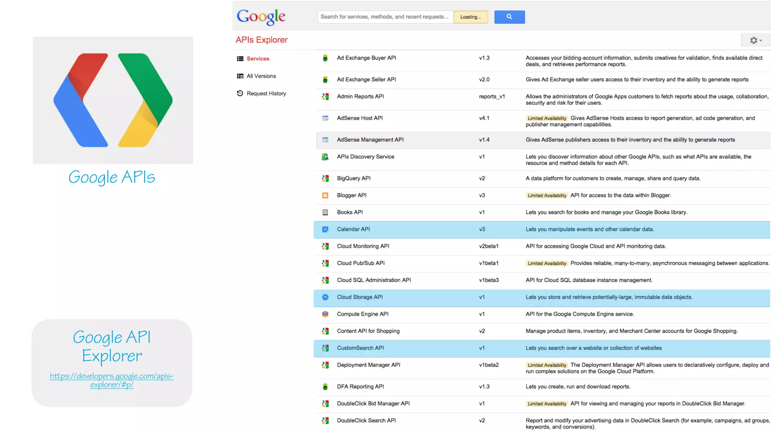Screen dimensions: 771x434
Task: Click the Request History clock icon
Action: point(240,93)
